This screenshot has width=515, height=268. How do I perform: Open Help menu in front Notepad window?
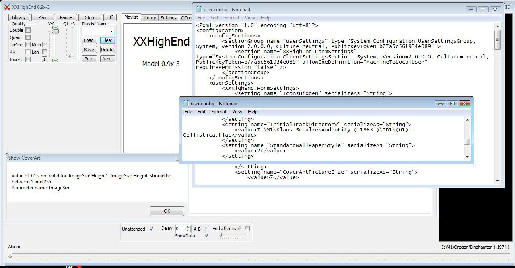pyautogui.click(x=253, y=112)
